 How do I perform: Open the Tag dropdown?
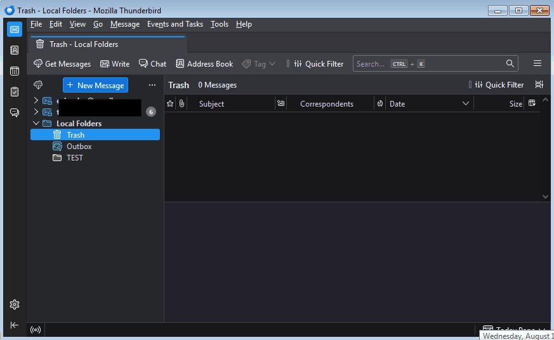[259, 64]
